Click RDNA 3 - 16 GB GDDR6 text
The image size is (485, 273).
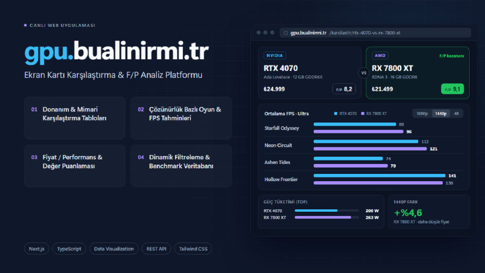394,77
